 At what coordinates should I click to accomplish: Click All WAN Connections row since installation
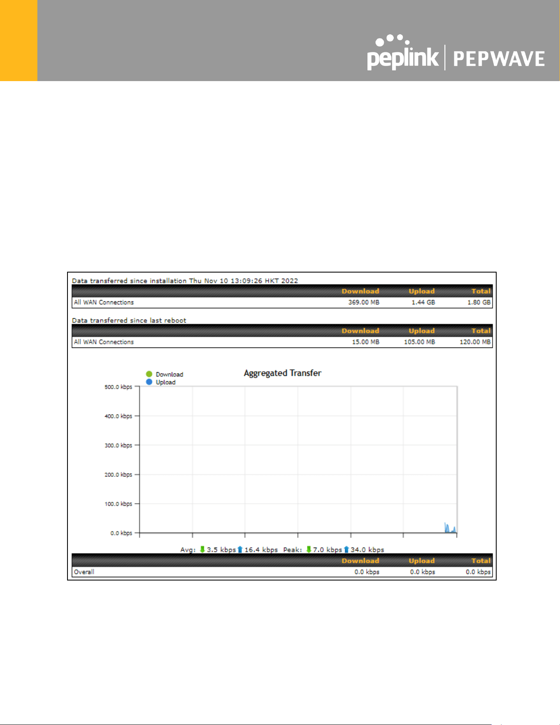pos(282,302)
